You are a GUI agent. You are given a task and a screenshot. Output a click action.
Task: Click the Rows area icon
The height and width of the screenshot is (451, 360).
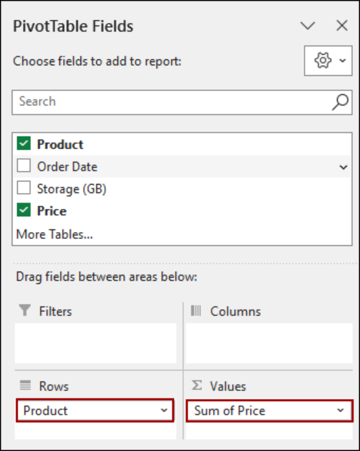(x=25, y=385)
